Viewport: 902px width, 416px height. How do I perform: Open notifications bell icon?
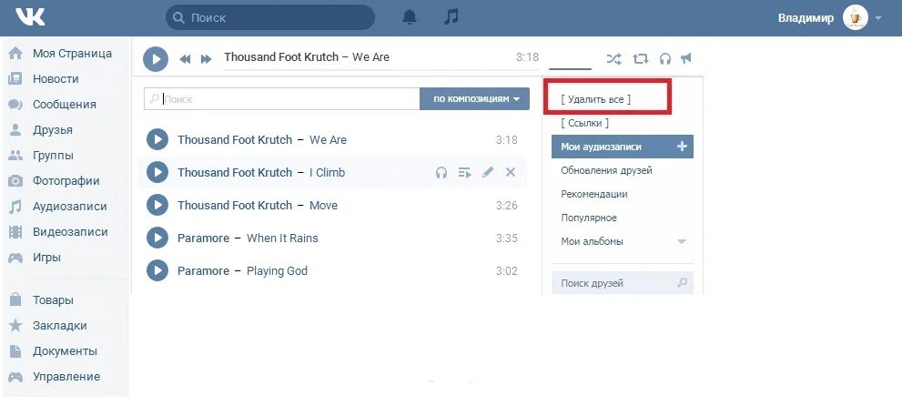coord(409,17)
